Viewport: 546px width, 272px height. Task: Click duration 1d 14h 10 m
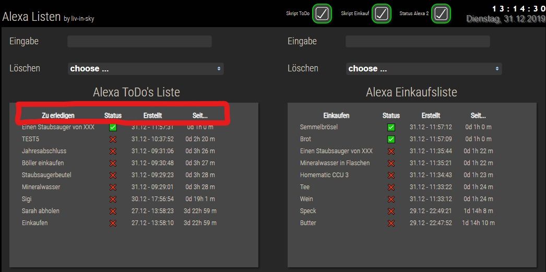point(479,222)
